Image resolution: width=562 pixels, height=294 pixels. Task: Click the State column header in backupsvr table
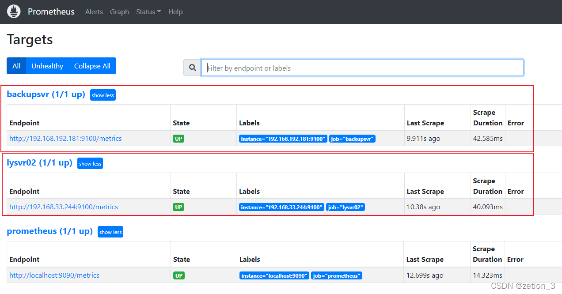click(181, 123)
